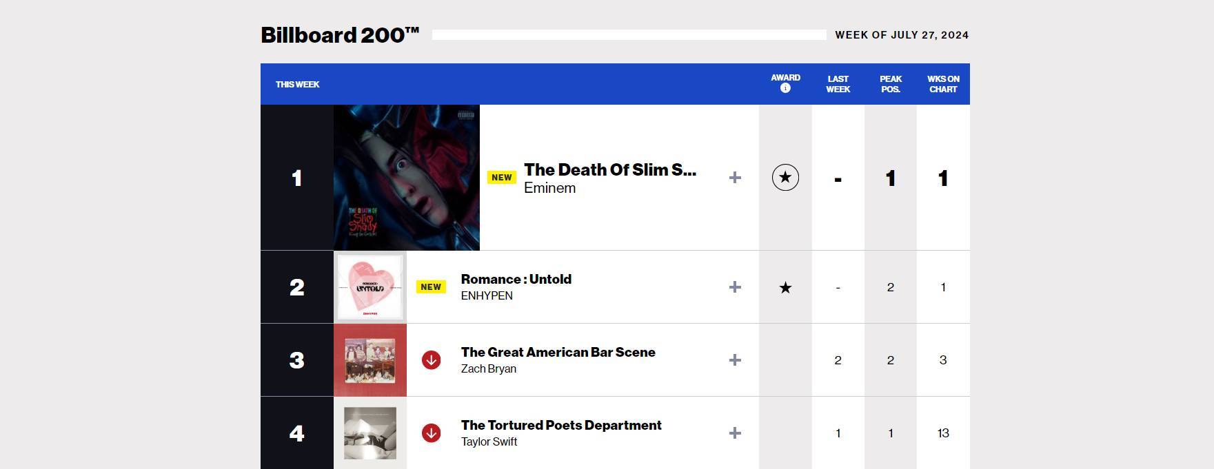Click the artist name Zach Bryan
1214x469 pixels.
click(x=489, y=369)
